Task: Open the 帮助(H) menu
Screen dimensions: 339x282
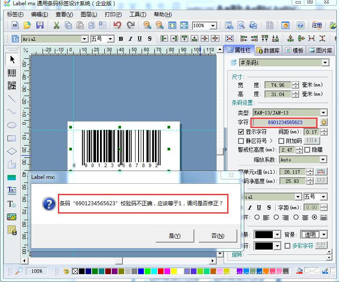Action: click(x=163, y=14)
